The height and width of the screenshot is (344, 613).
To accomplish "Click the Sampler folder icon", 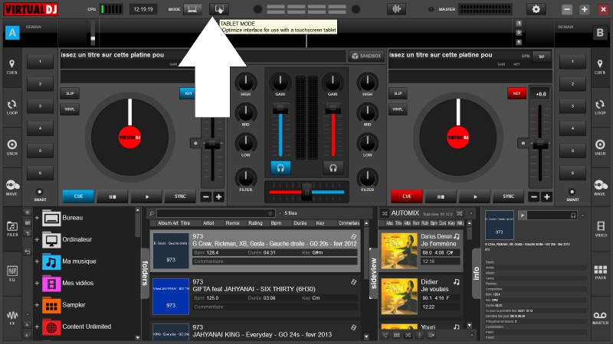I will click(x=51, y=305).
